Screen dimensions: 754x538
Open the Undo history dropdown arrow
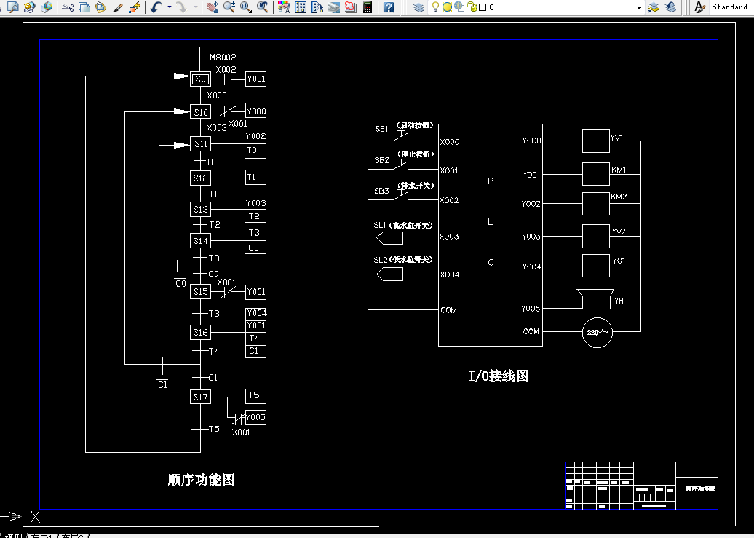(170, 7)
